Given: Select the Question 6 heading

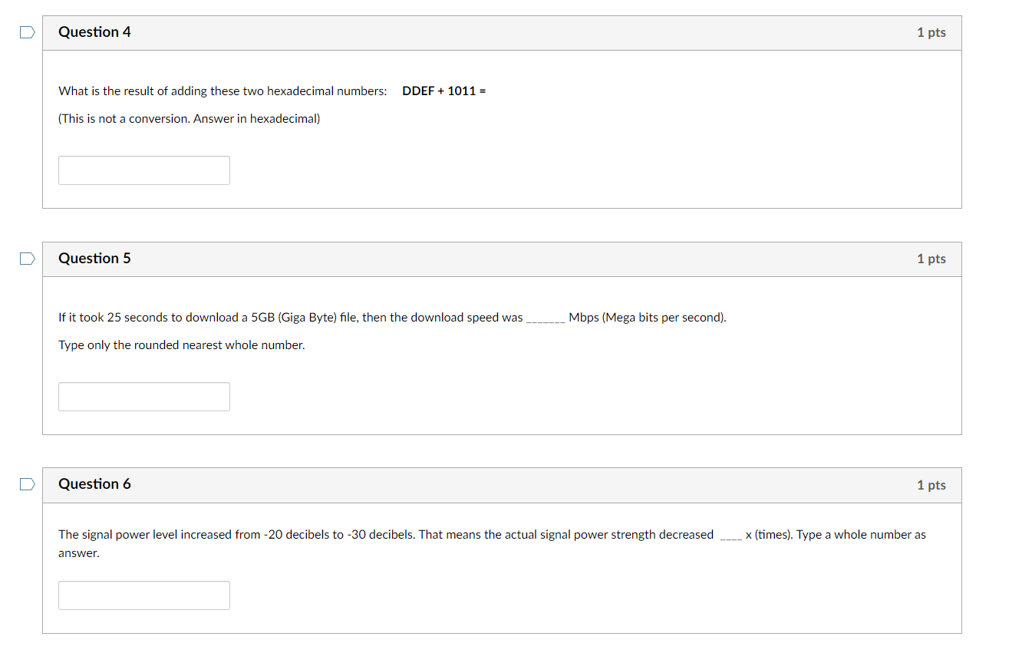Looking at the screenshot, I should [x=94, y=484].
